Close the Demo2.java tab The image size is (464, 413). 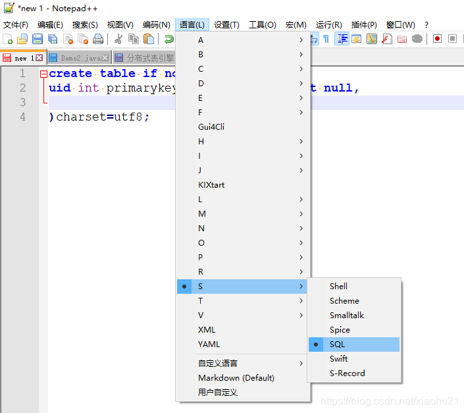coord(105,58)
